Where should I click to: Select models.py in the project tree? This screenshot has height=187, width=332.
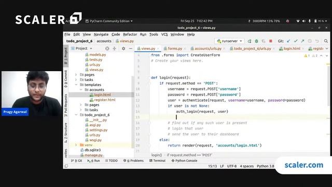tap(98, 55)
